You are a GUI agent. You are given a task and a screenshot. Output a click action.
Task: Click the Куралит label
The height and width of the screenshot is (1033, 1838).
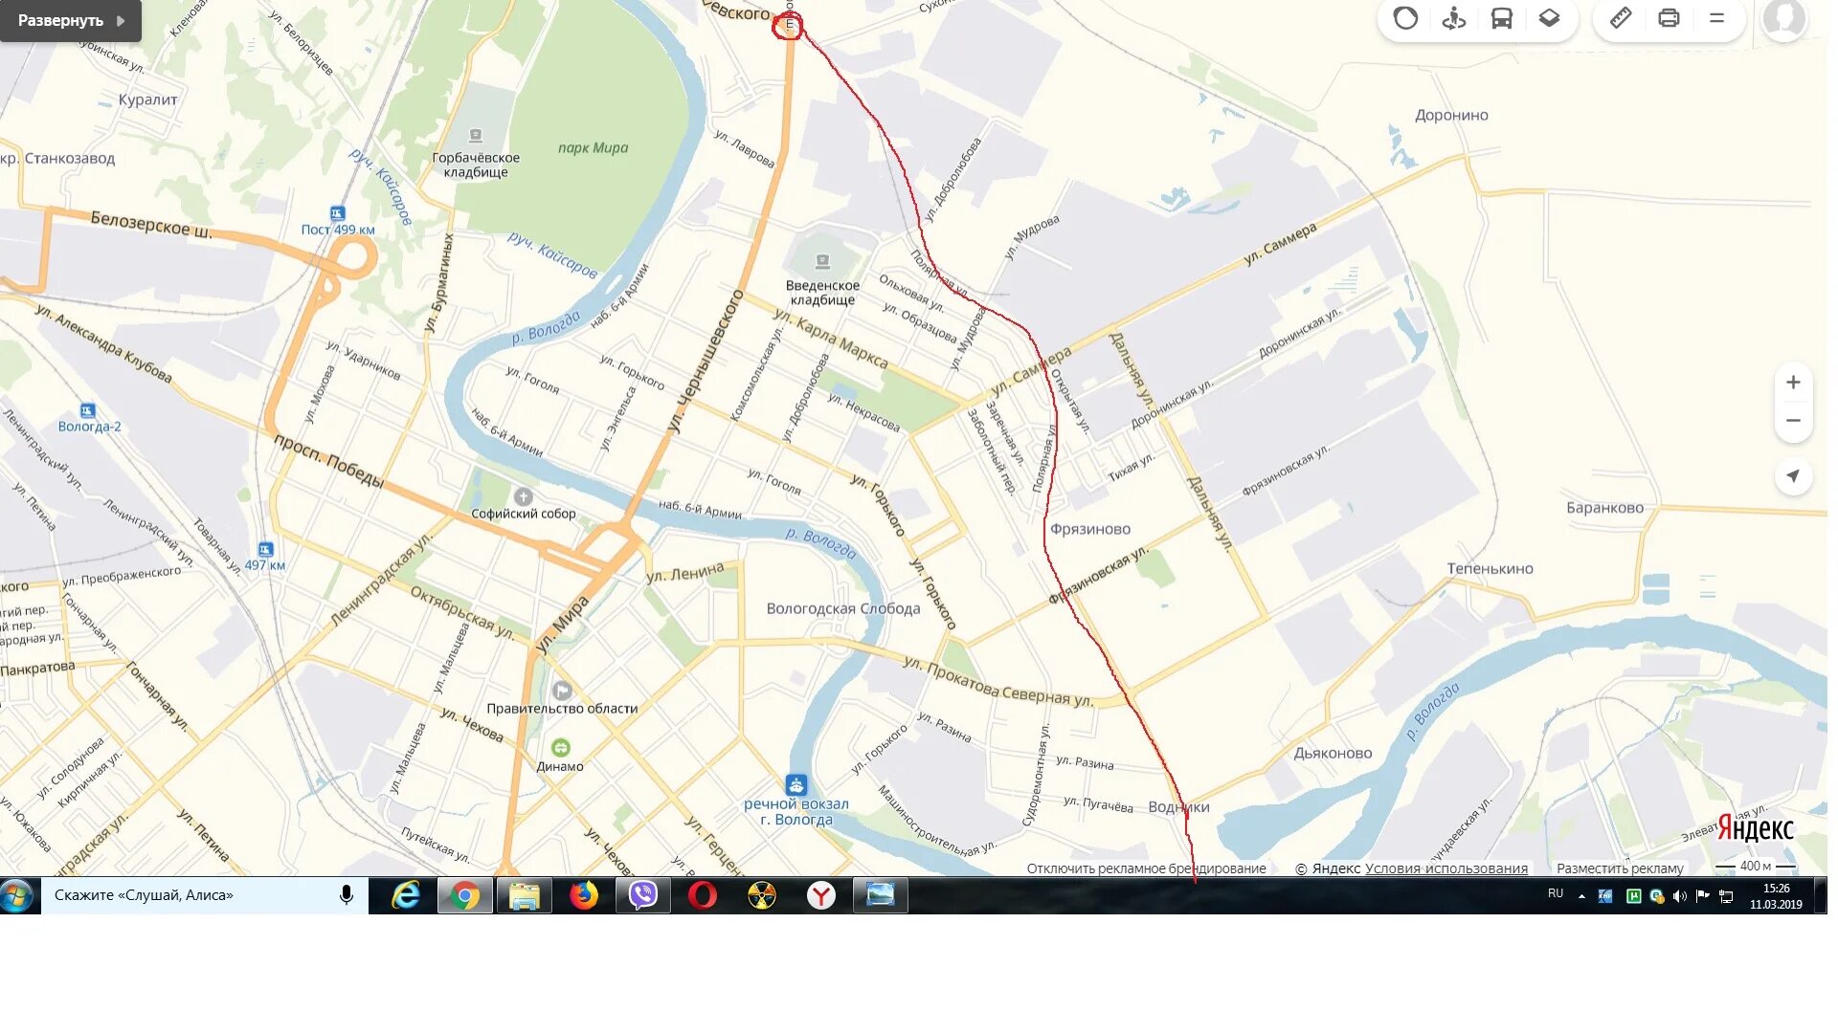coord(147,99)
